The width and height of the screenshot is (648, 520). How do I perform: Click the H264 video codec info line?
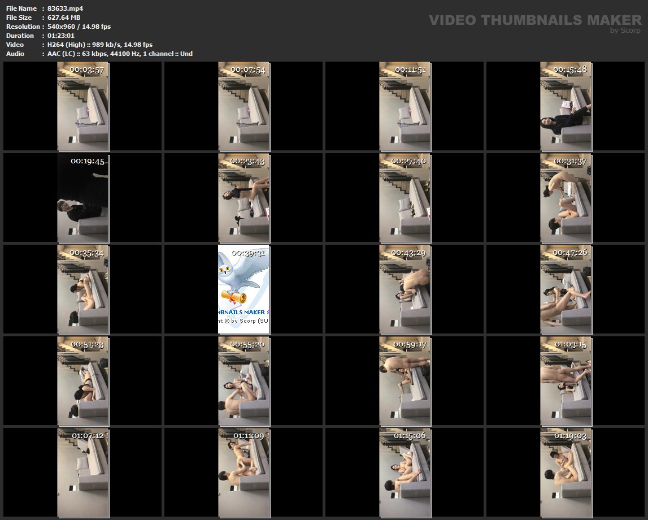point(99,45)
